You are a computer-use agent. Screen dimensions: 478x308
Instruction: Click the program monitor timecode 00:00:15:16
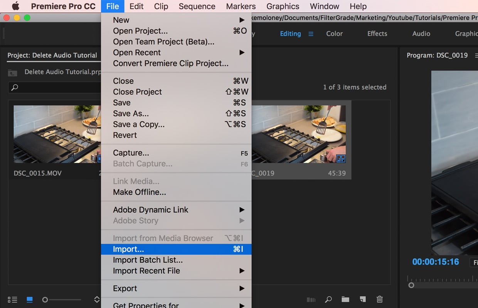tap(436, 262)
